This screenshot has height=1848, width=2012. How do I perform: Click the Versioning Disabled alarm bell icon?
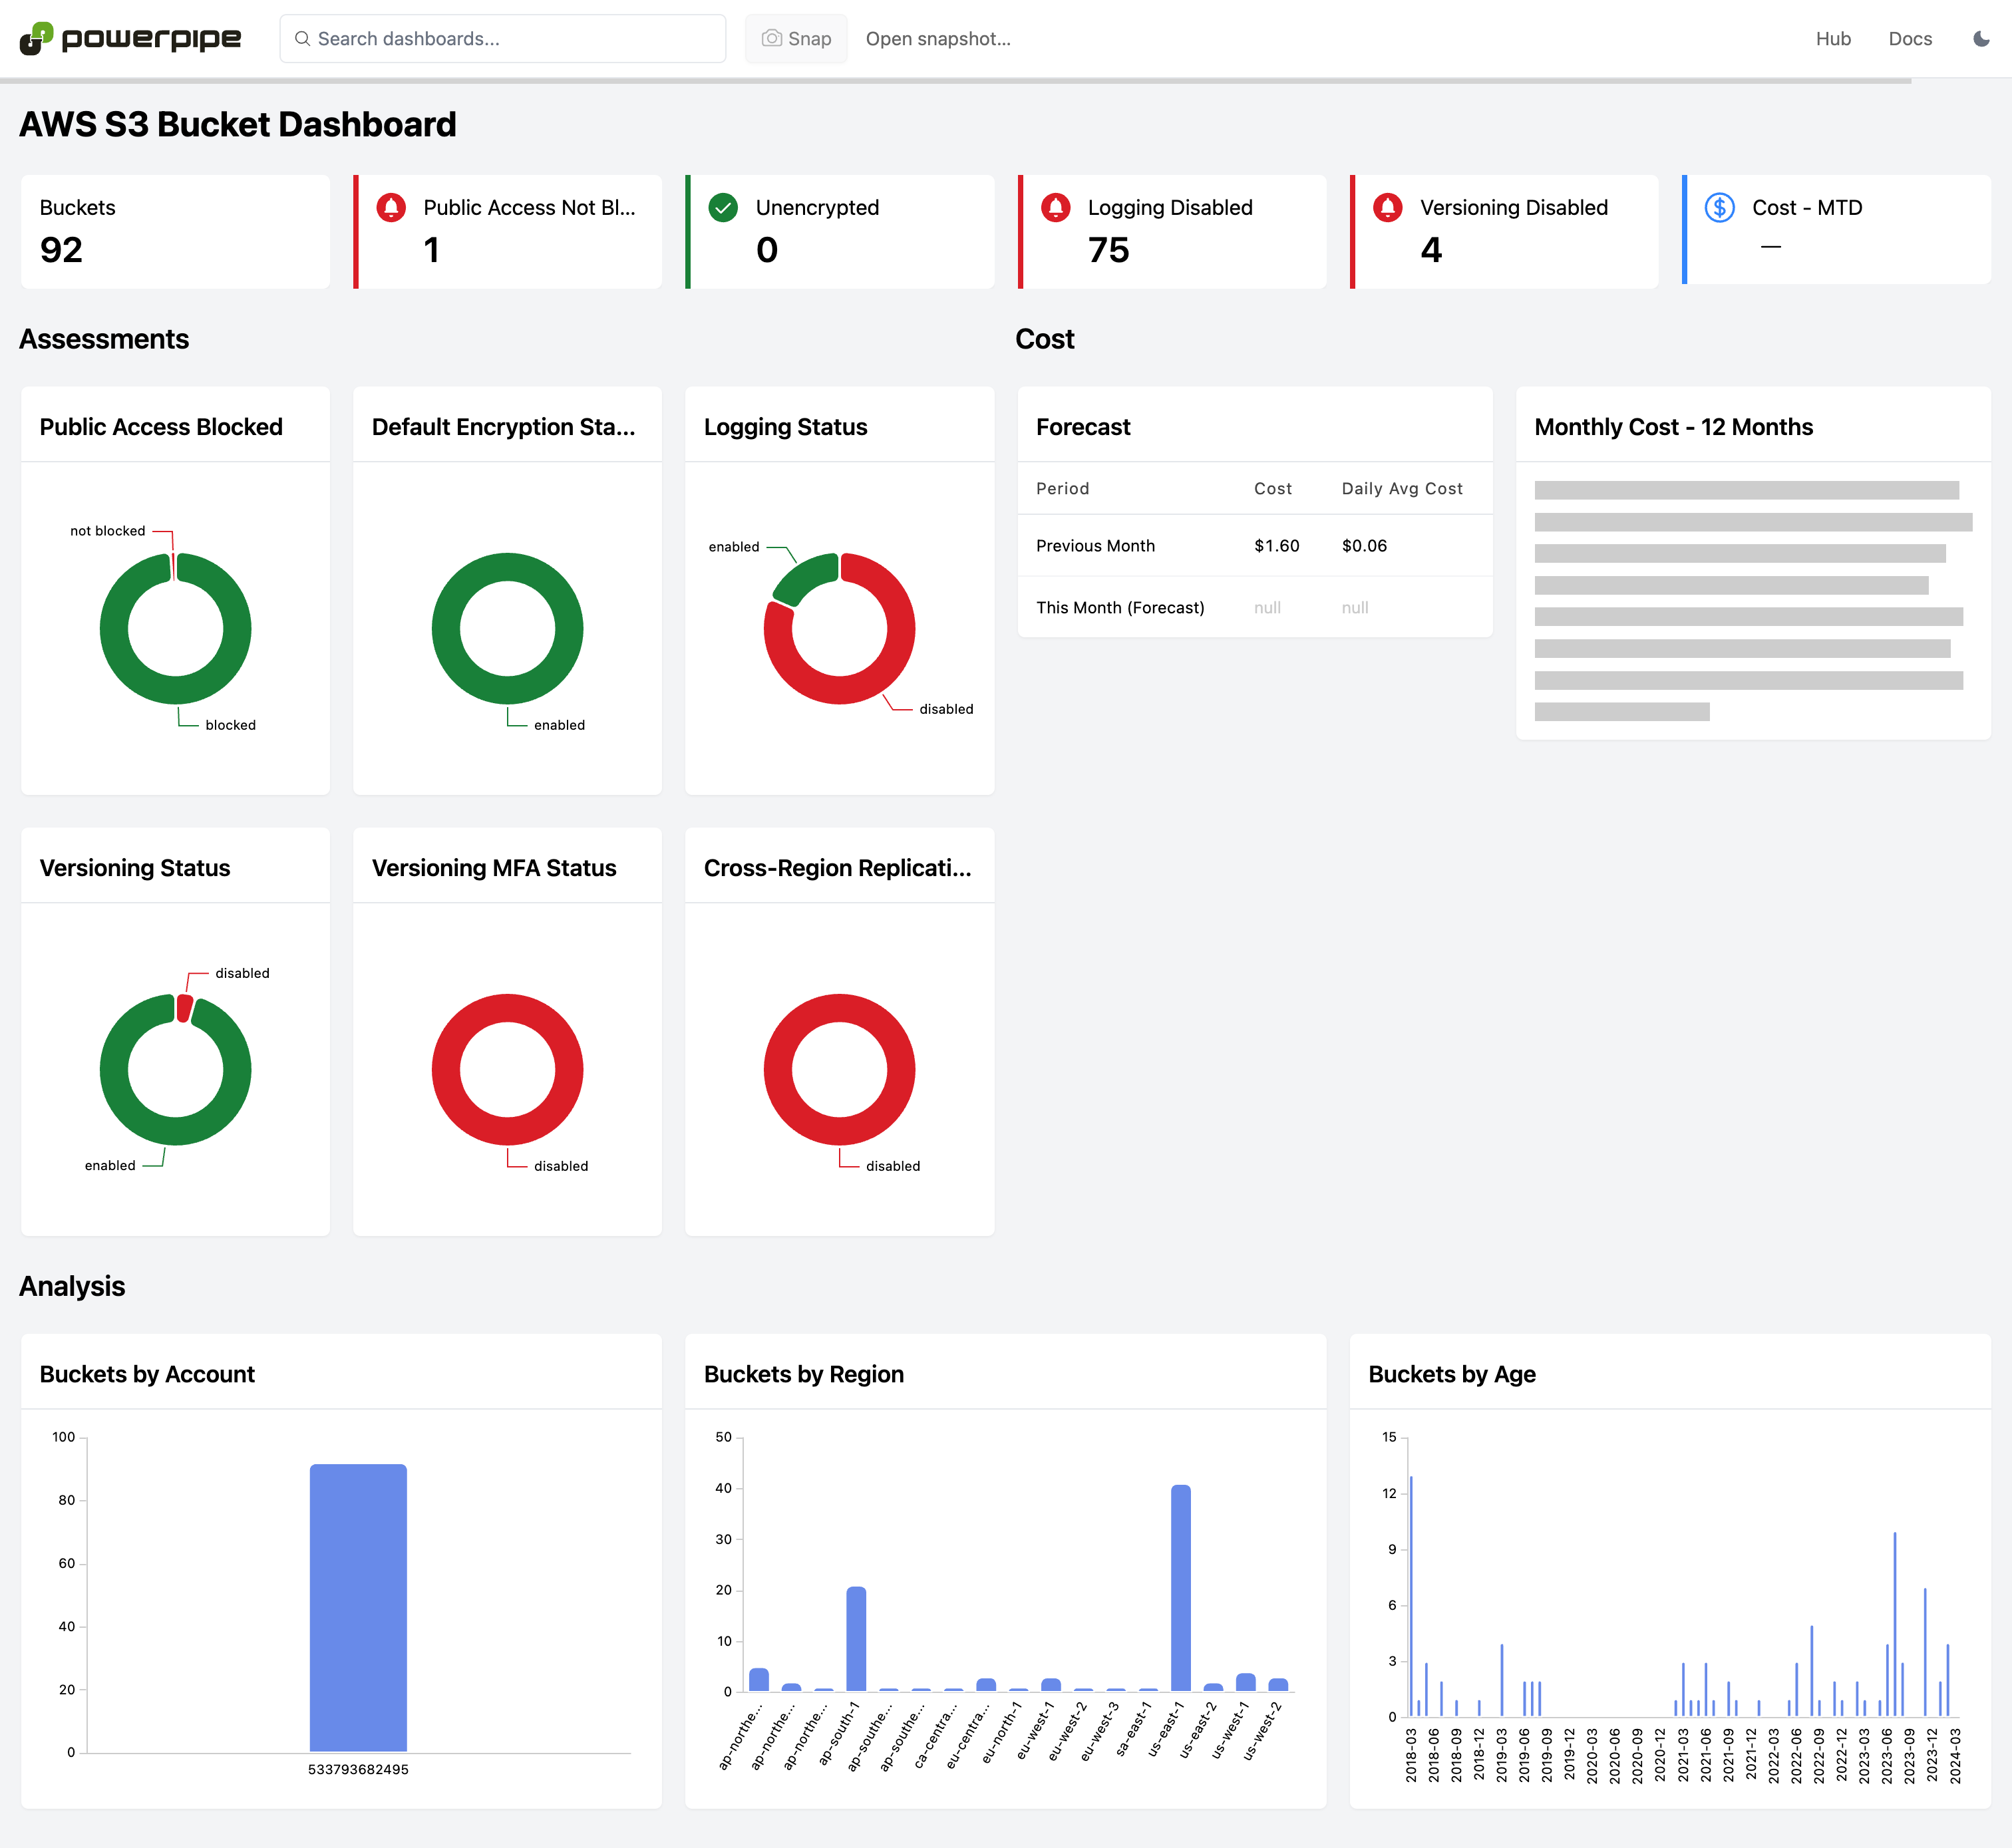tap(1387, 207)
